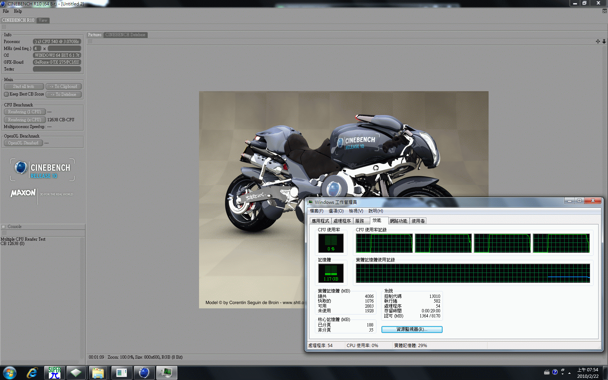The image size is (608, 380).
Task: Switch to 應用程式 tab in Task Manager
Action: point(321,221)
